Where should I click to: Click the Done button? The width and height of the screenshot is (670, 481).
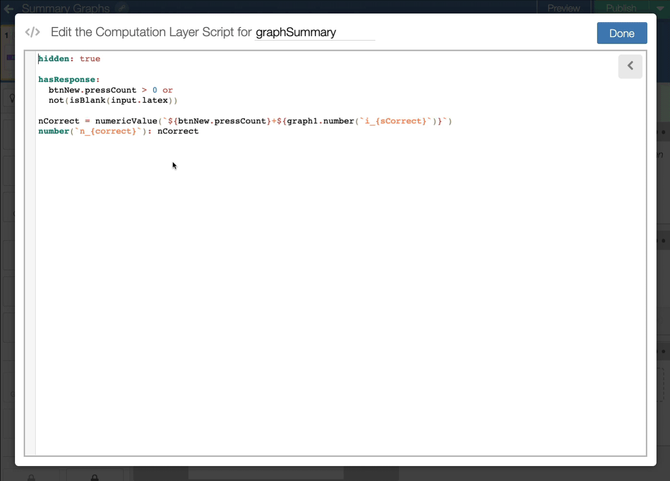pos(622,33)
